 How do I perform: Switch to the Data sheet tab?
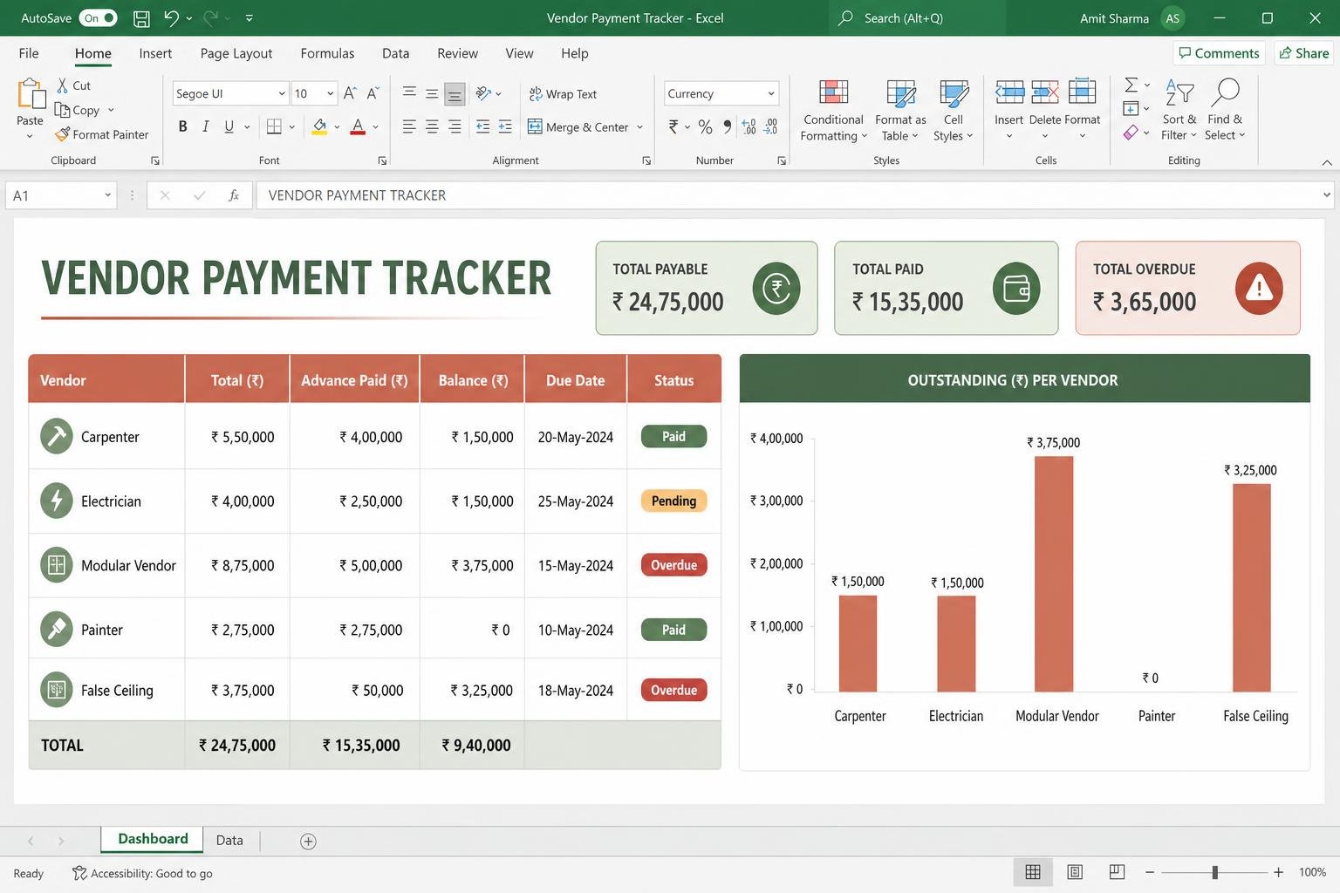pyautogui.click(x=229, y=841)
